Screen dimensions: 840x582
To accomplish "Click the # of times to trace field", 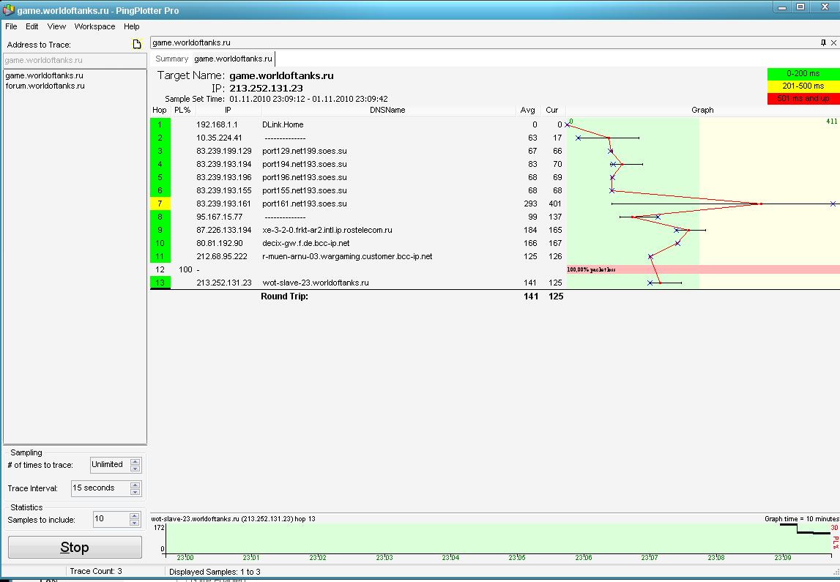I will 110,465.
